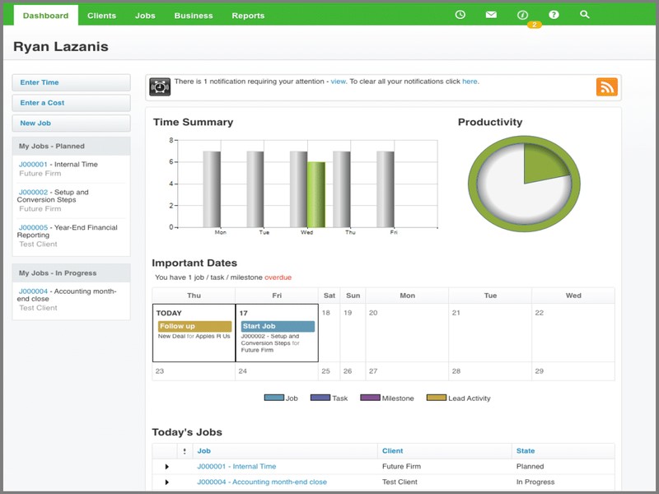Click the notification camera icon
This screenshot has width=659, height=494.
[161, 82]
